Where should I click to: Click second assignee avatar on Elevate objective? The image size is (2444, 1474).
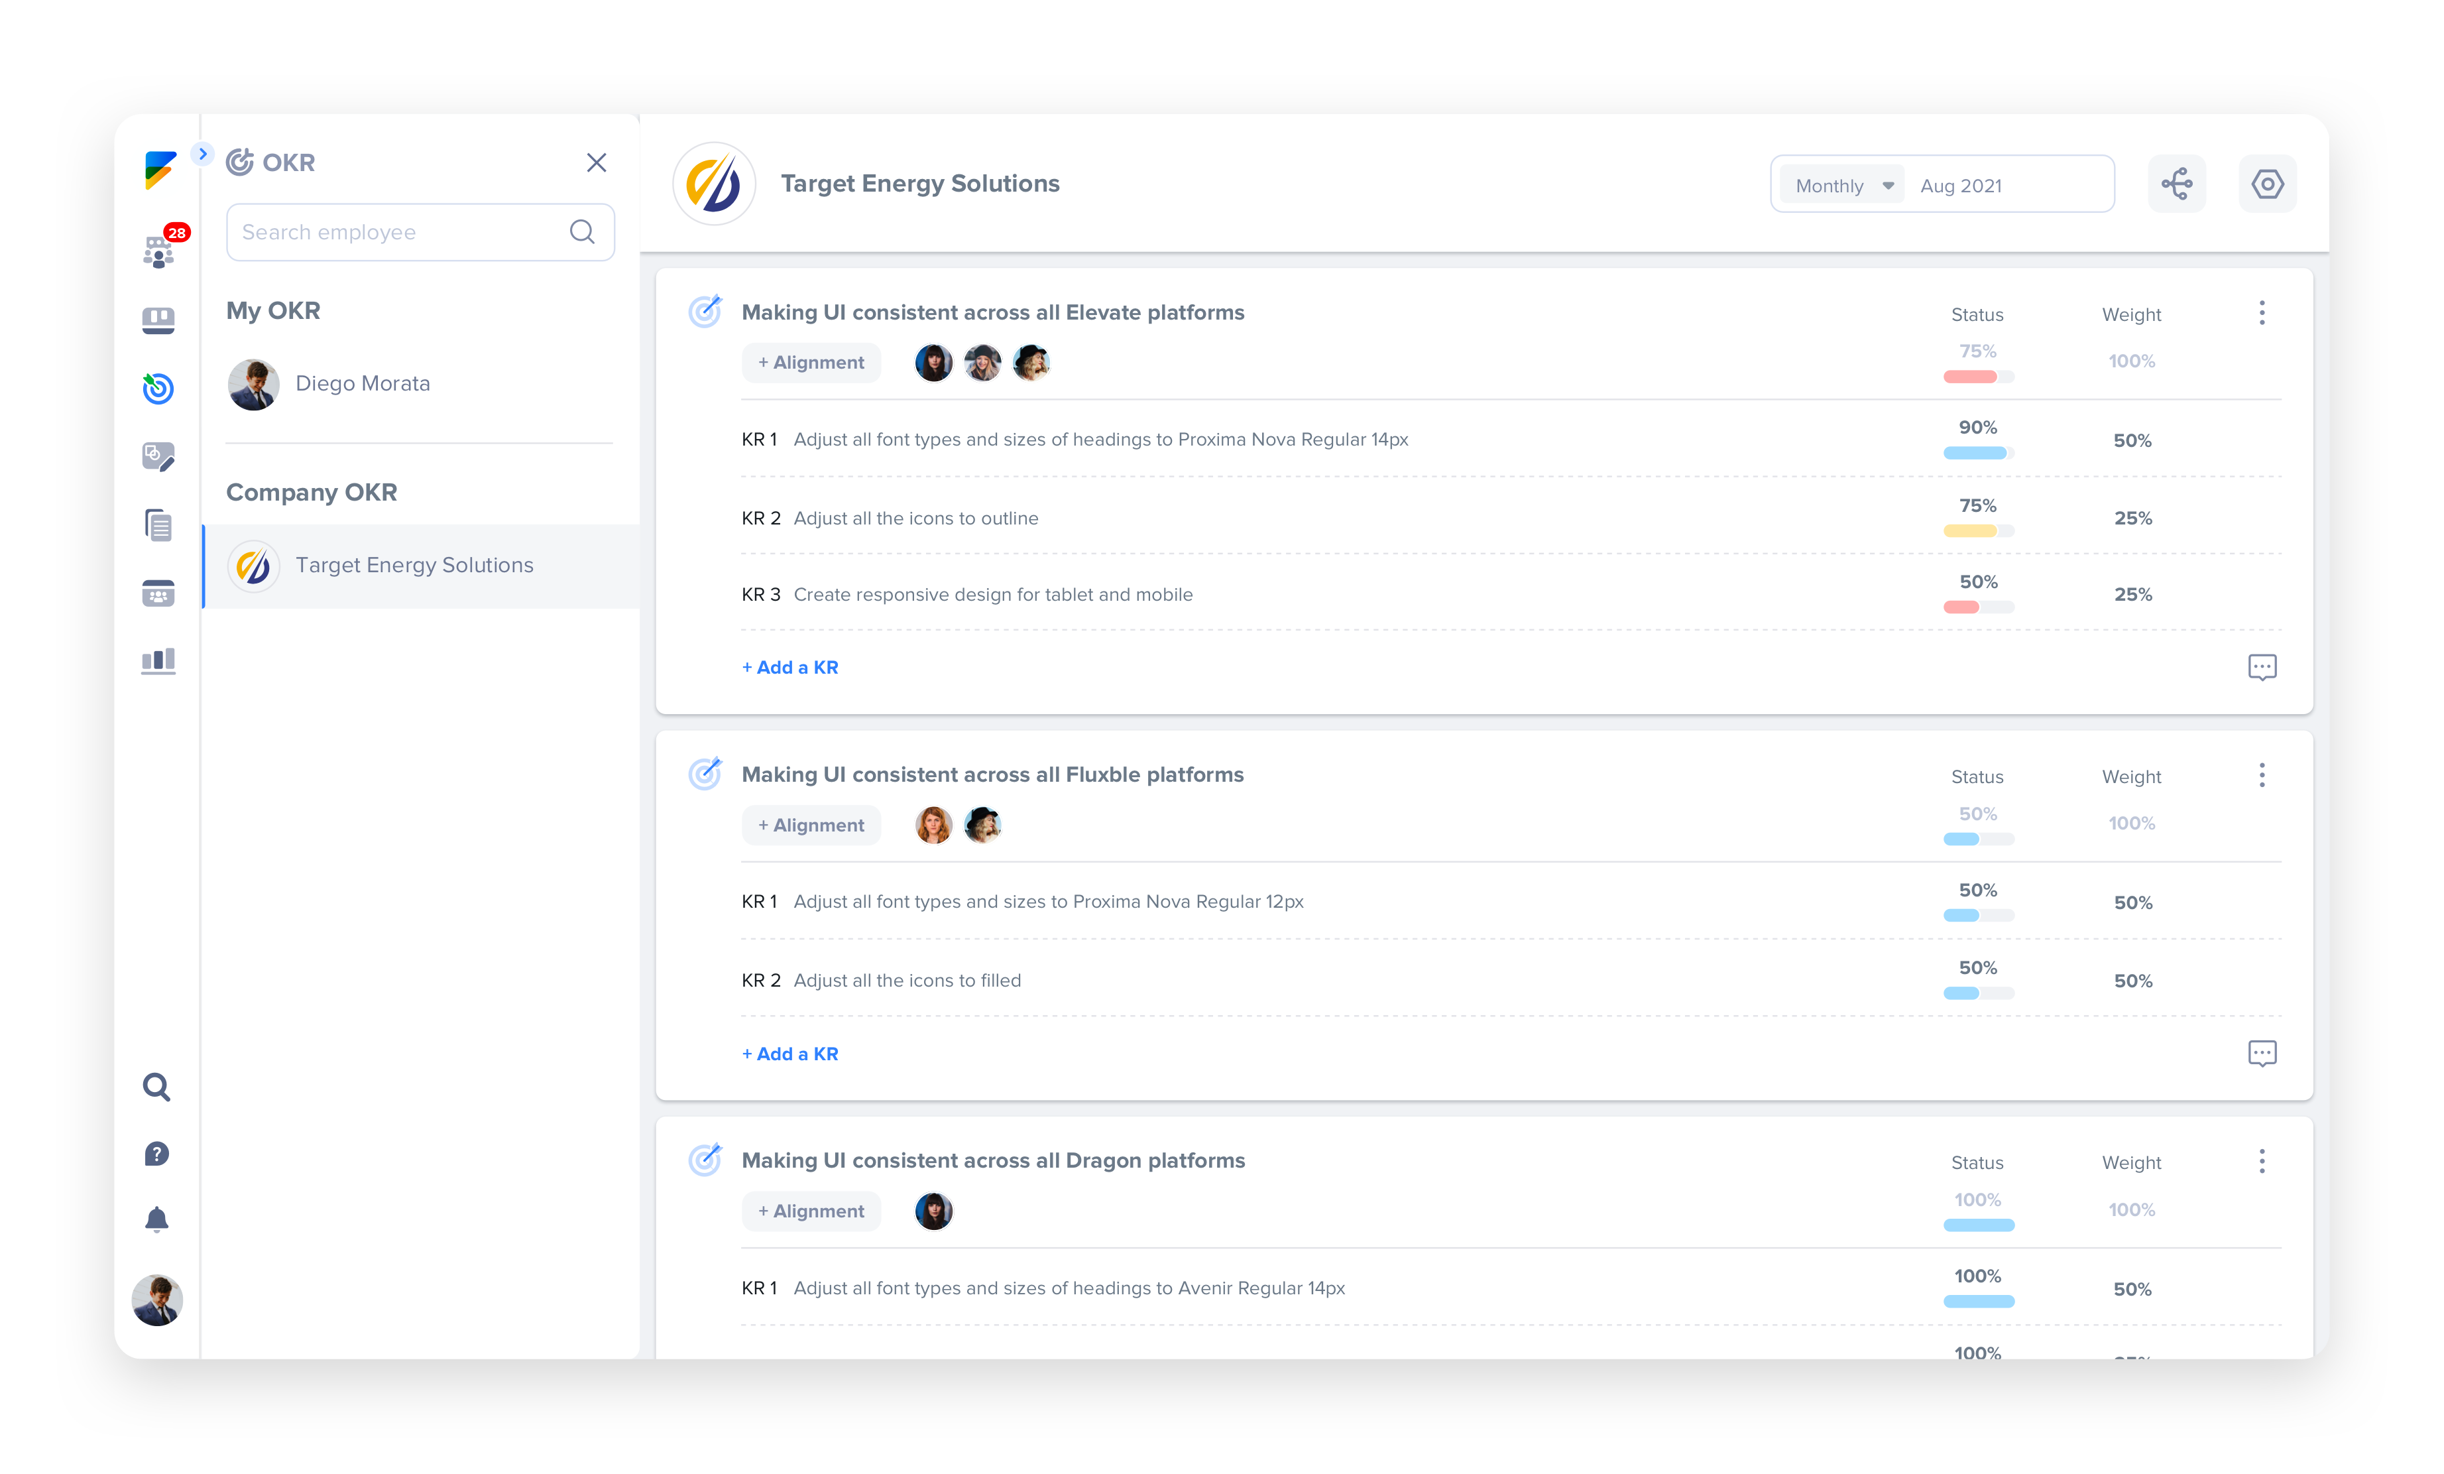click(983, 363)
